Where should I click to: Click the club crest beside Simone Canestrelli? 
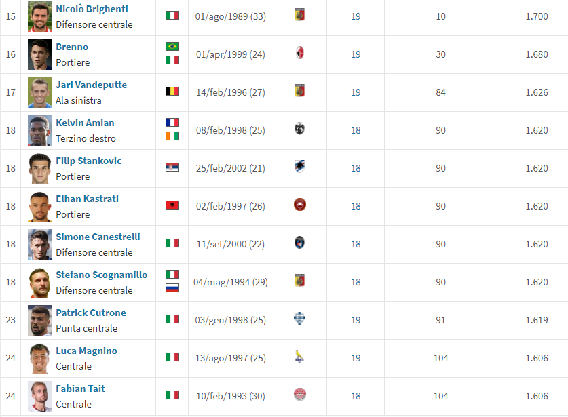[299, 243]
